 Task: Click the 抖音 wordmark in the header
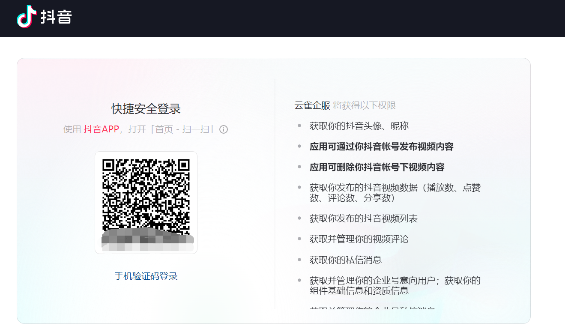tap(56, 17)
